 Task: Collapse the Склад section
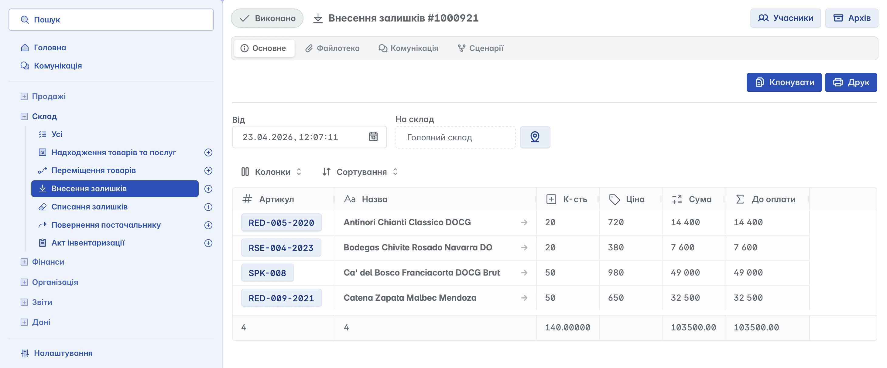(24, 116)
